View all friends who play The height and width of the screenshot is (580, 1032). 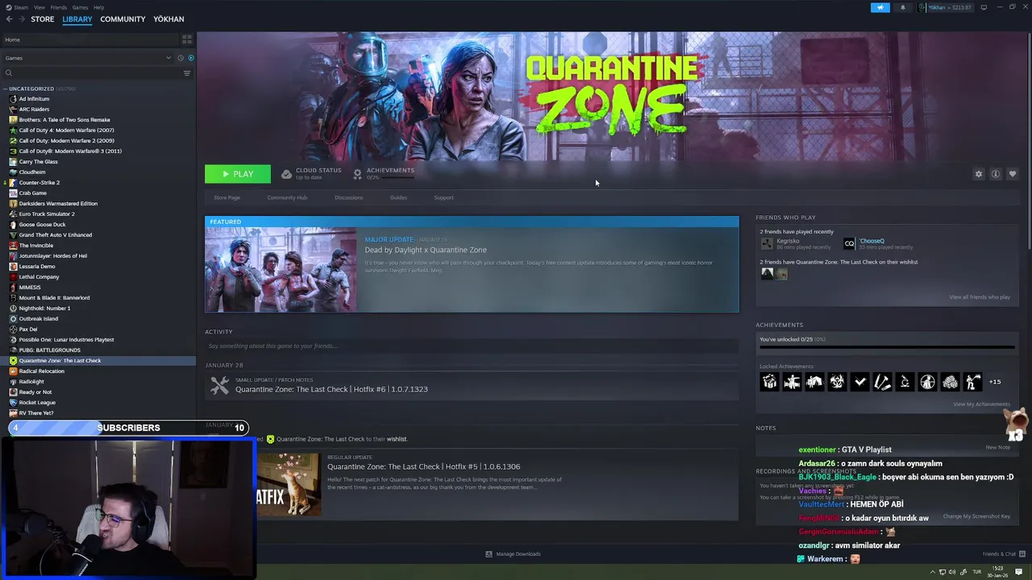tap(980, 297)
